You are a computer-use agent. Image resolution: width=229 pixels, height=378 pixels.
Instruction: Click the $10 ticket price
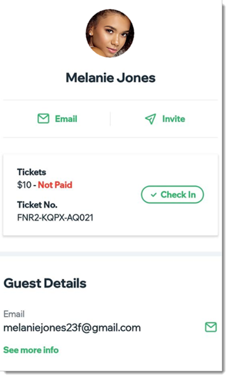point(24,185)
